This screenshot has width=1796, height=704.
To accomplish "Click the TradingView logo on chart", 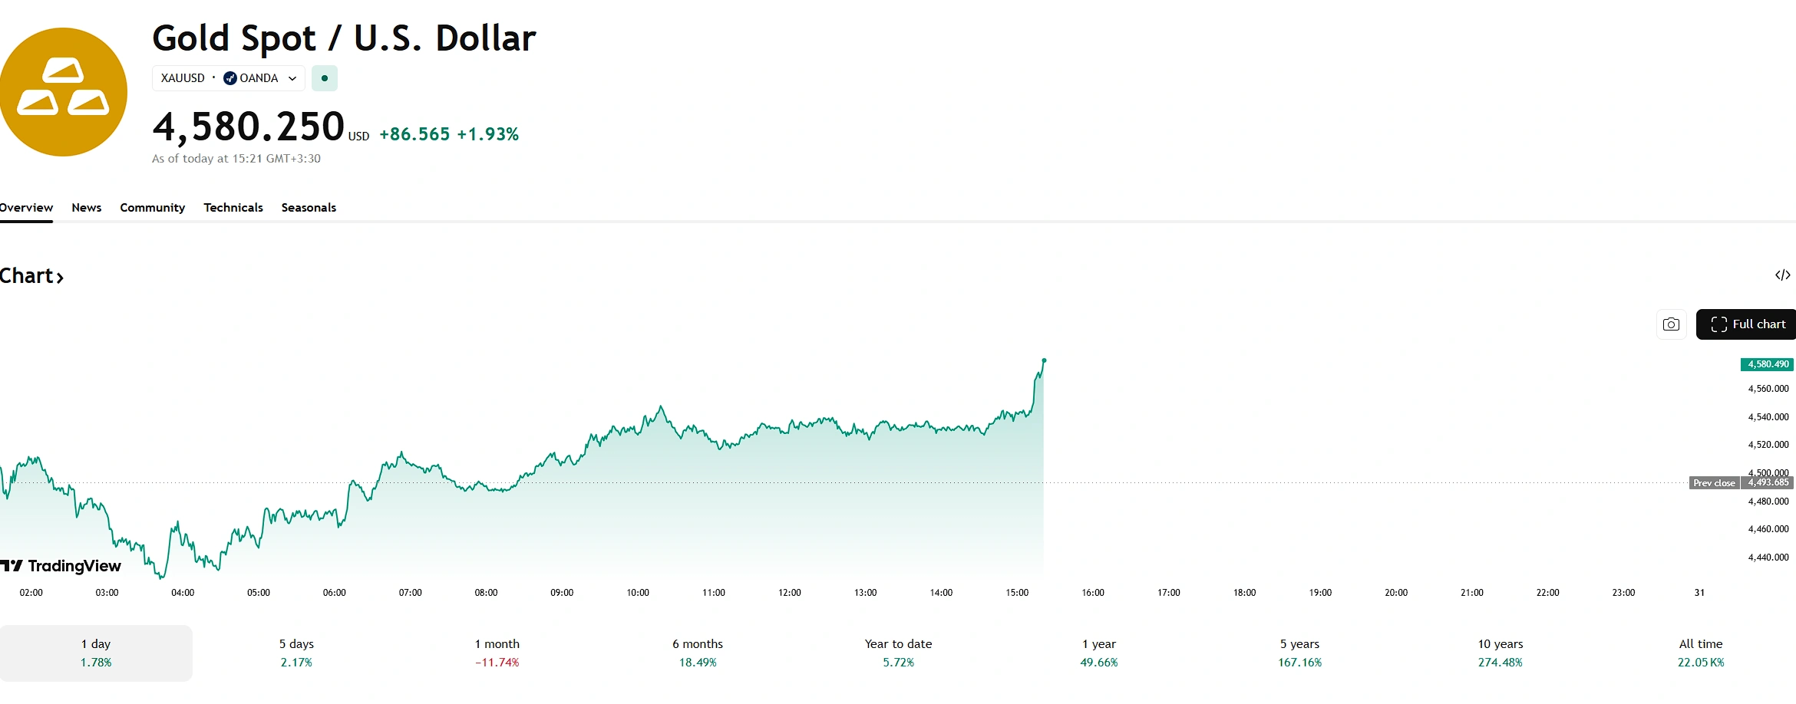I will coord(61,566).
